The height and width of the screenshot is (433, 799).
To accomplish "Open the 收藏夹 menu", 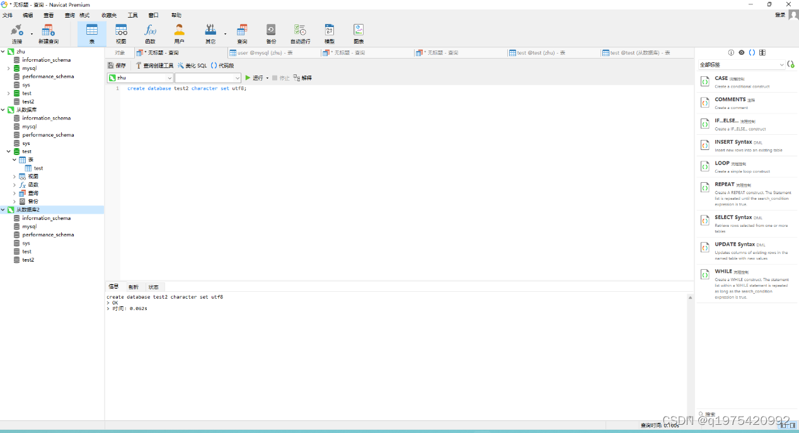I will (x=109, y=15).
